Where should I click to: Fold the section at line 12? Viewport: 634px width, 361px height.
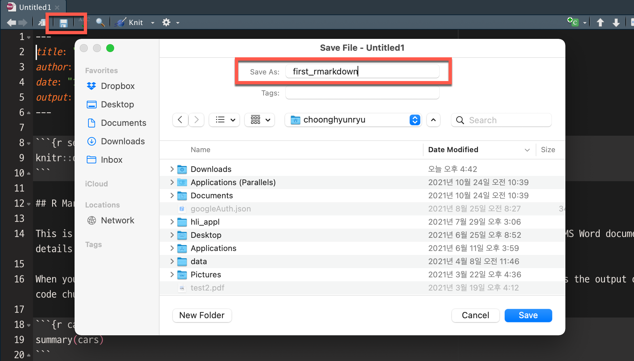coord(29,204)
